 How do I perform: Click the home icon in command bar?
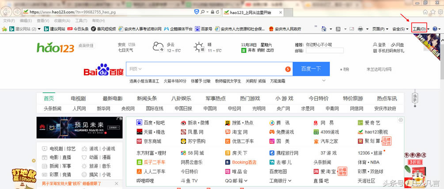pyautogui.click(x=324, y=29)
